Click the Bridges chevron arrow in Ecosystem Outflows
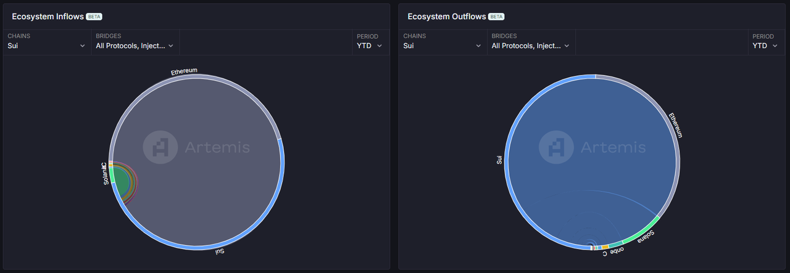This screenshot has height=273, width=790. point(567,46)
